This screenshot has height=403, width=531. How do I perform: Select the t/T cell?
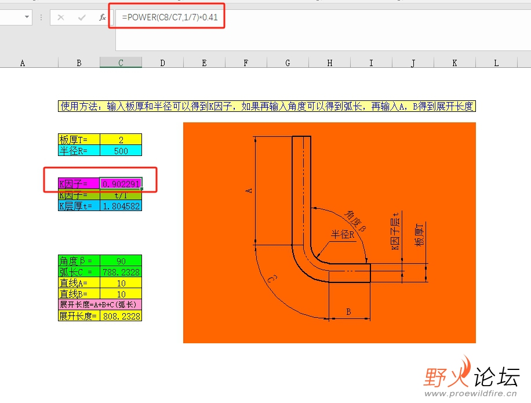tap(121, 194)
